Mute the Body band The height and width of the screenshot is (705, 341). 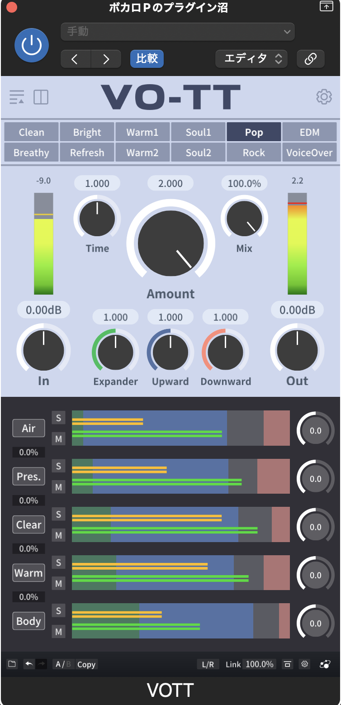click(x=58, y=632)
